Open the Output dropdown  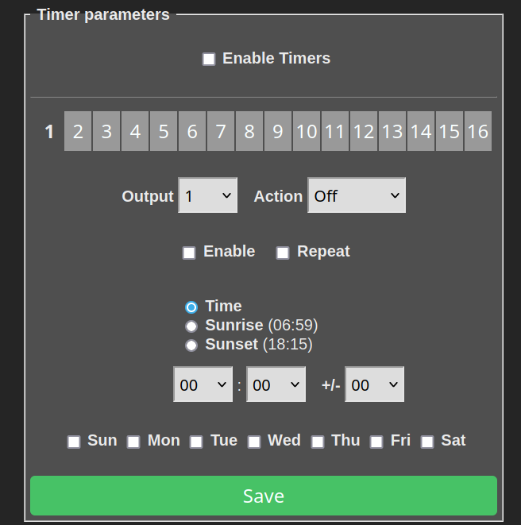pyautogui.click(x=208, y=195)
